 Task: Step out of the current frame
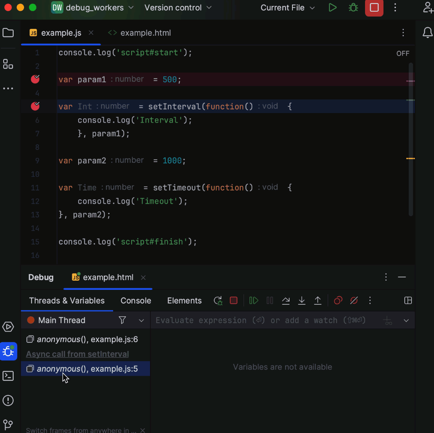click(x=318, y=300)
